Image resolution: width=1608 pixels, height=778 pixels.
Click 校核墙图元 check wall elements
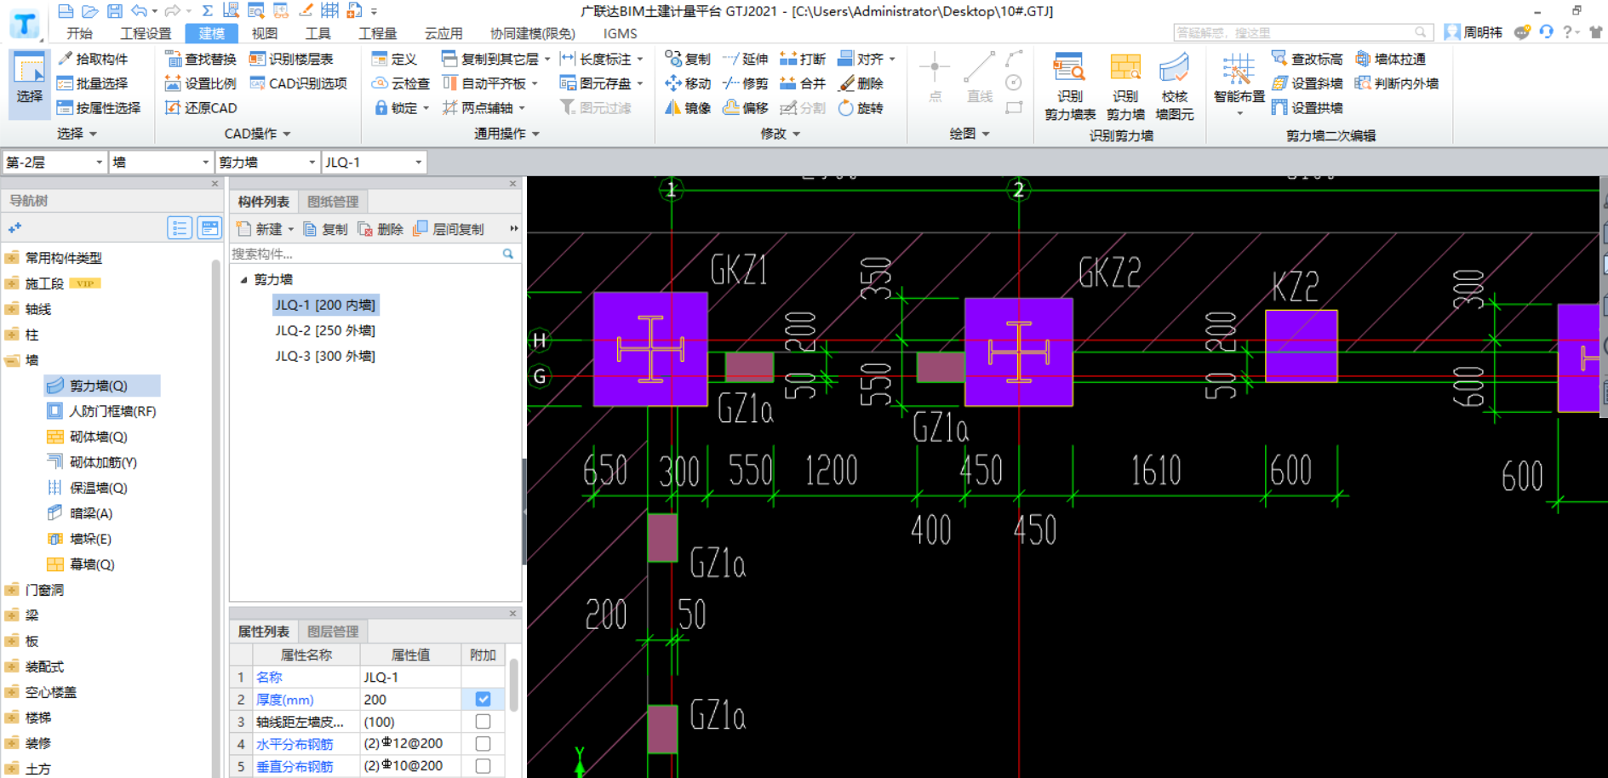point(1174,87)
